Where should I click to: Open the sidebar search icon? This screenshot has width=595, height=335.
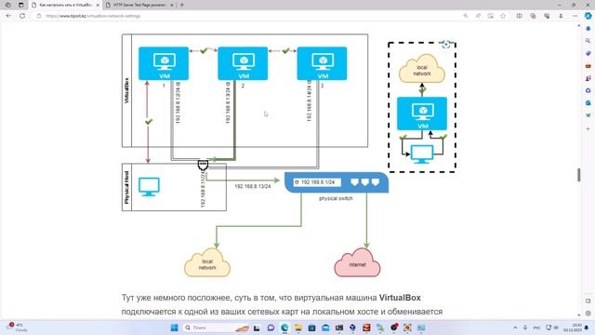coord(588,41)
